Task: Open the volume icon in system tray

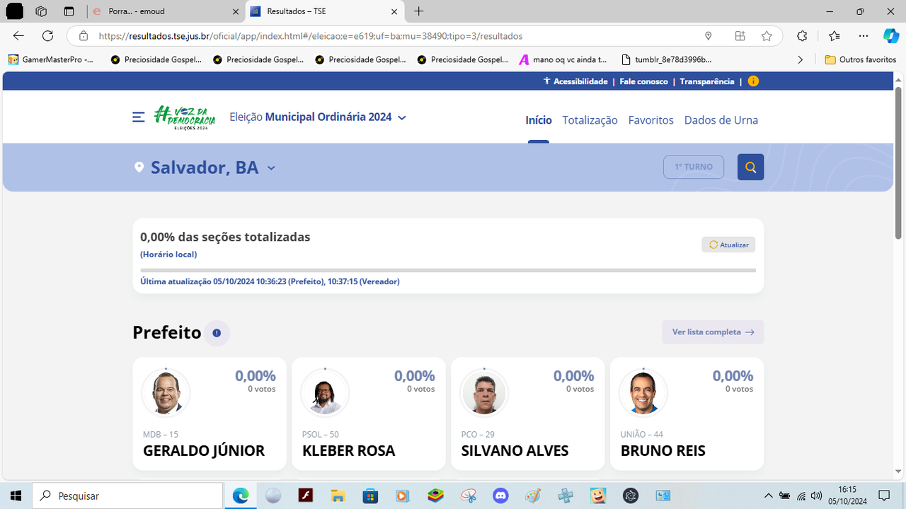Action: pos(816,496)
